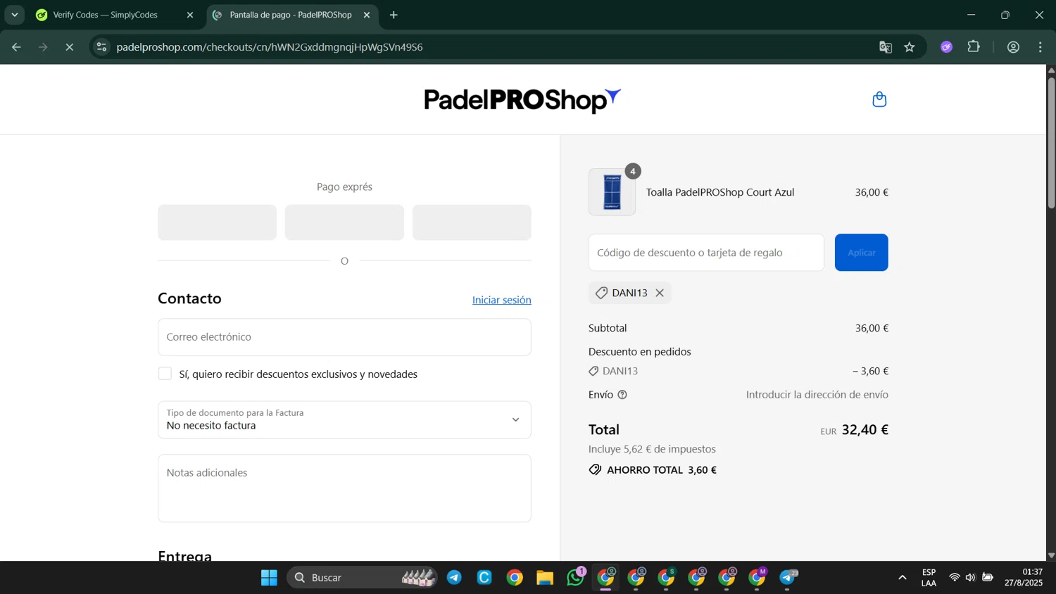Open File Explorer from the taskbar

click(x=545, y=578)
